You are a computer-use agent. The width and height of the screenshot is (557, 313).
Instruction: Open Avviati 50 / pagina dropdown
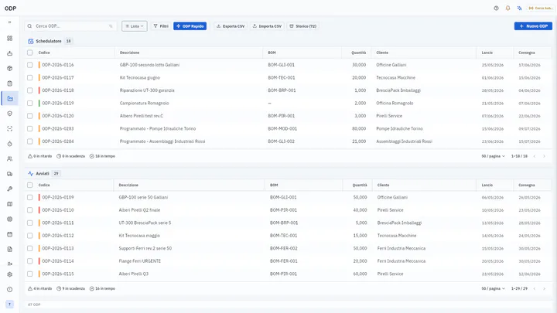(x=493, y=288)
